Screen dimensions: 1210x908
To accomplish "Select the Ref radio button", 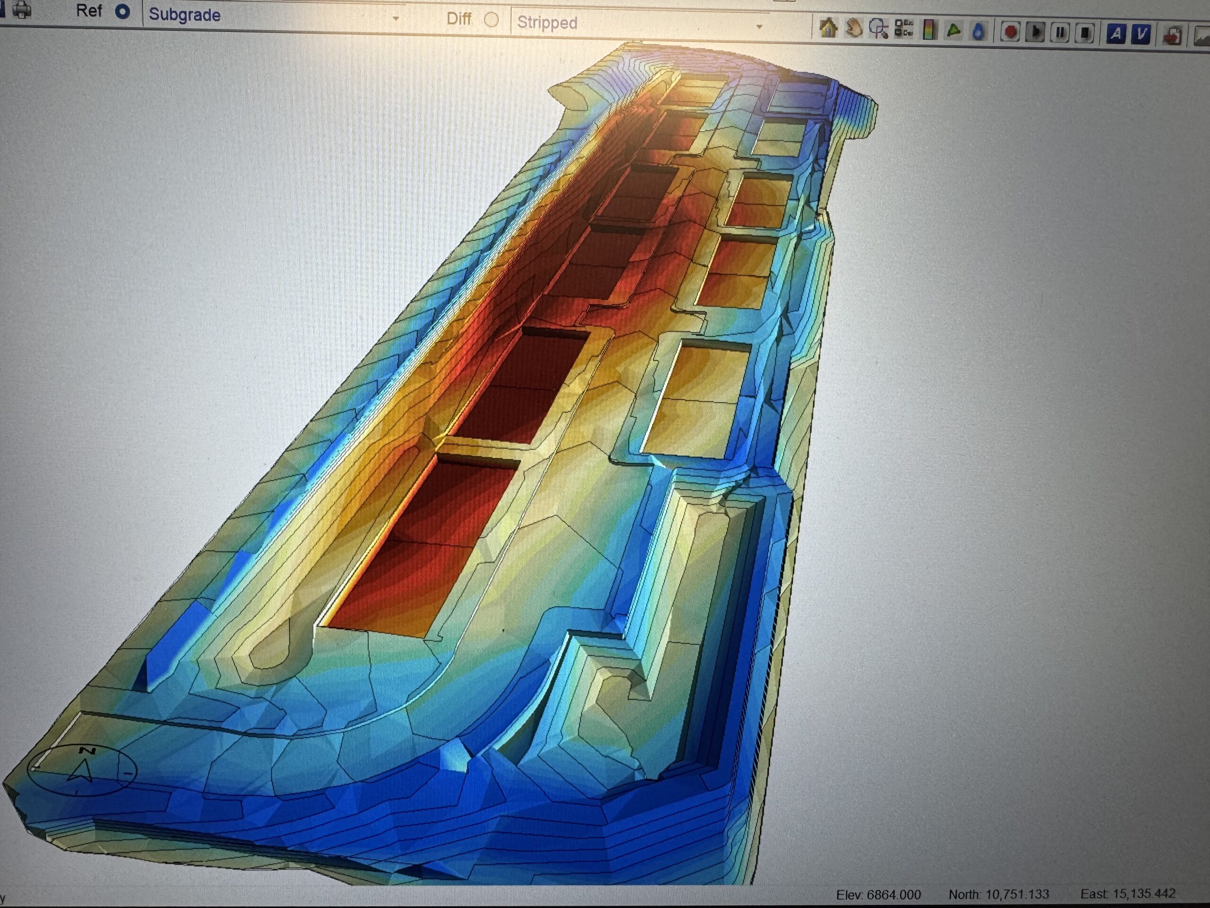I will pyautogui.click(x=122, y=11).
